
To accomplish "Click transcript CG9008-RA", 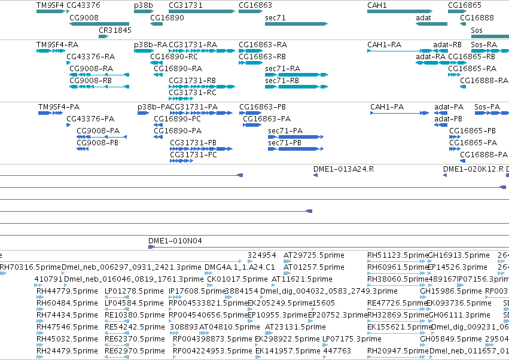I will [99, 75].
